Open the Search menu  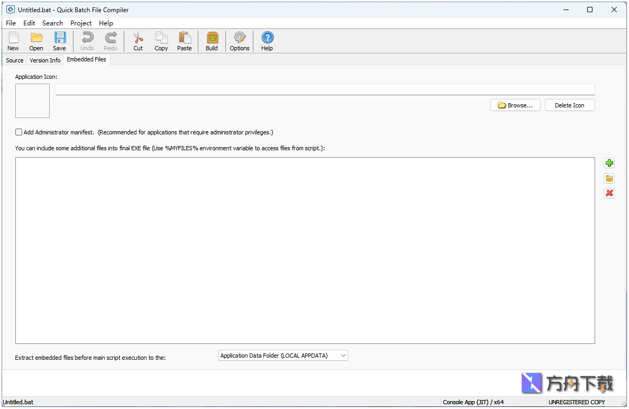[52, 23]
